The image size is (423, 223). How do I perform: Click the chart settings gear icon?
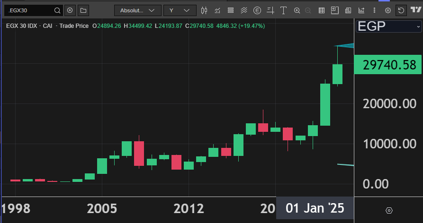click(x=388, y=10)
